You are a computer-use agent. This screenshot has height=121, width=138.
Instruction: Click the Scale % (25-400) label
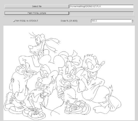(x=69, y=21)
